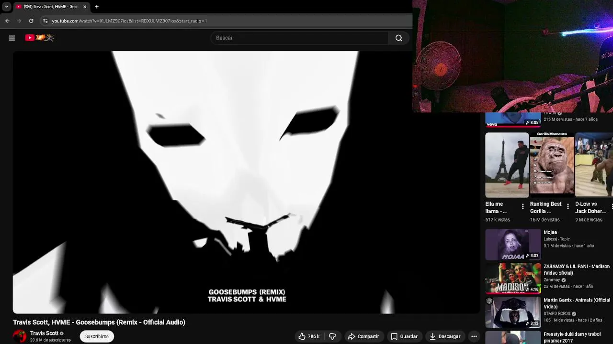The height and width of the screenshot is (344, 613).
Task: Focus the Buscar search field
Action: click(300, 38)
